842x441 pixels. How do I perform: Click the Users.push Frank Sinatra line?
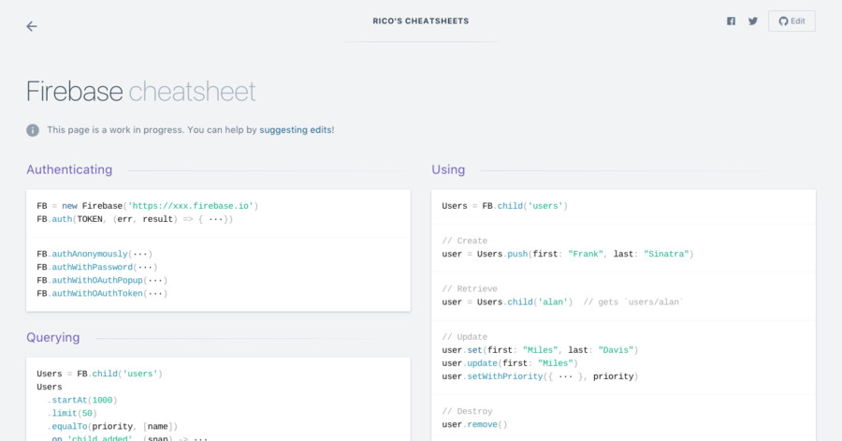(x=567, y=254)
